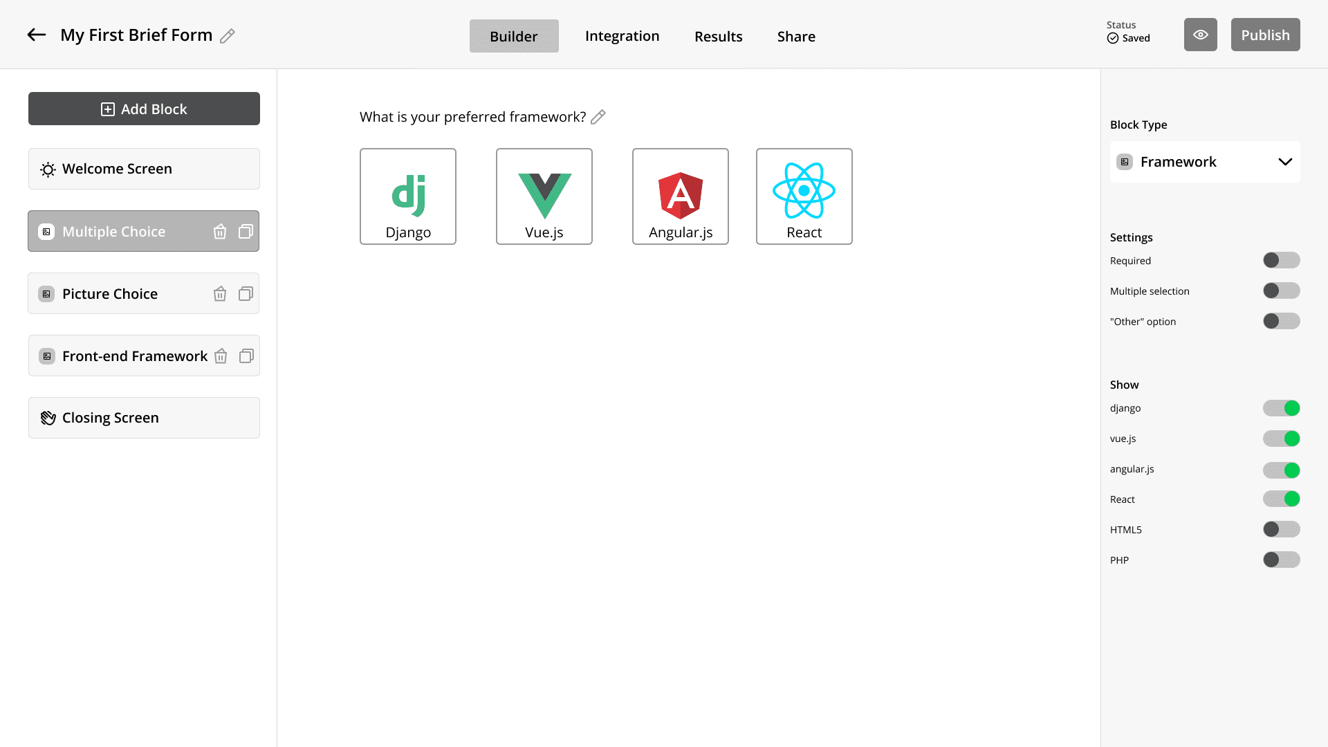Select the Multiple Choice block

tap(144, 231)
